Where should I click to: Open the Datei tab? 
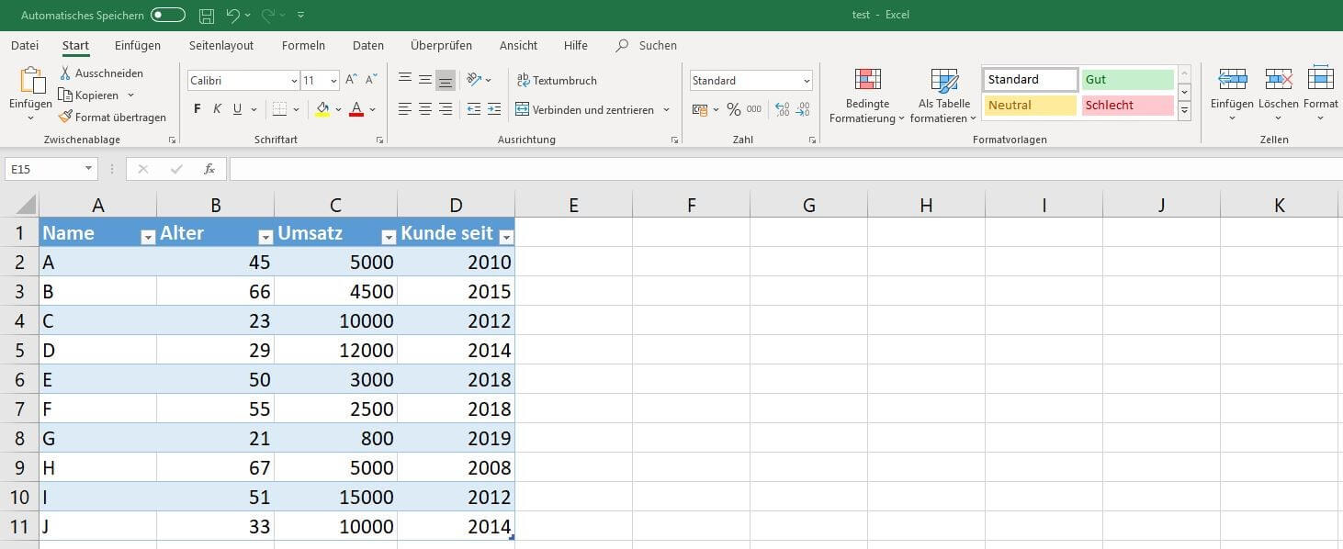[x=25, y=45]
